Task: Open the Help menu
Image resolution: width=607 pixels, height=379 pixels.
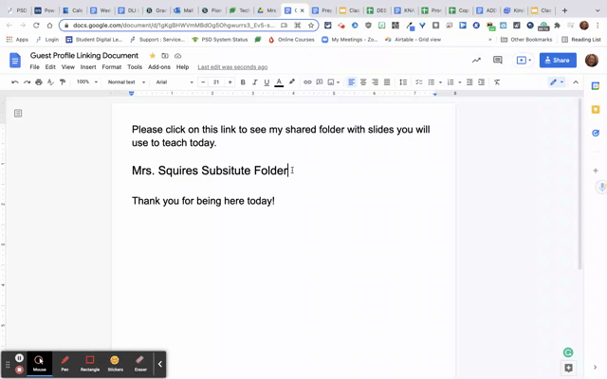Action: (x=182, y=67)
